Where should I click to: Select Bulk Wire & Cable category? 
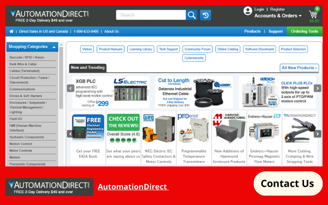[23, 64]
